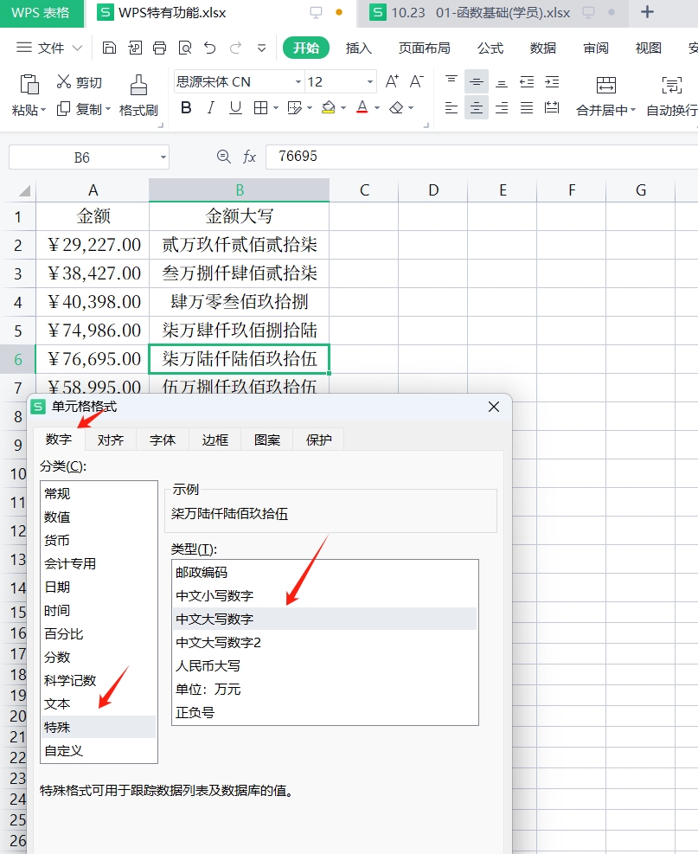Toggle Underline formatting
The width and height of the screenshot is (698, 854).
[235, 108]
